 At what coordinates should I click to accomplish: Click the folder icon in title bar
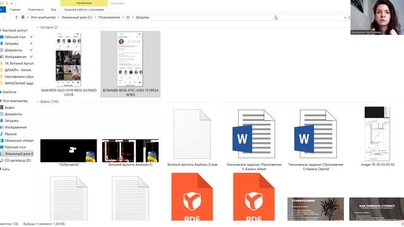[7, 3]
